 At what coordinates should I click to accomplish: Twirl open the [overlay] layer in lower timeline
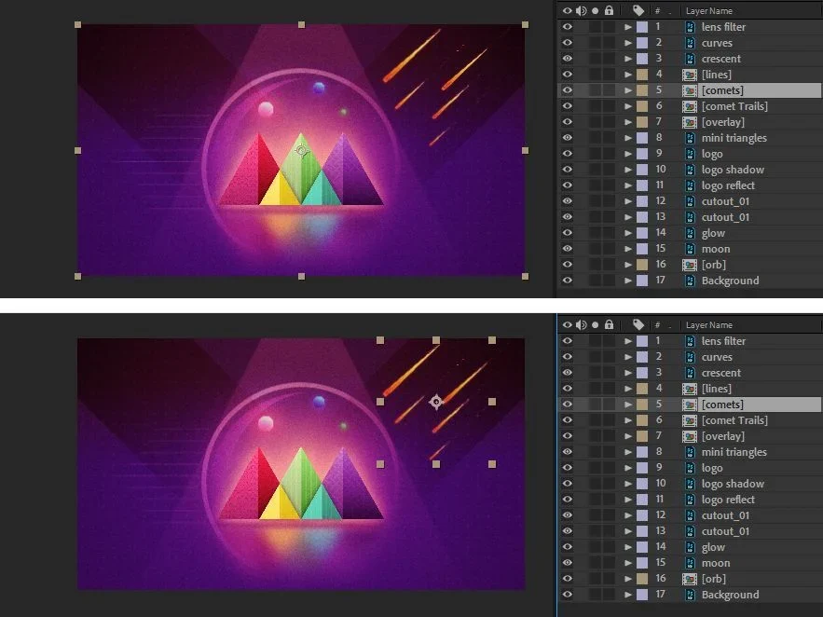pos(628,436)
